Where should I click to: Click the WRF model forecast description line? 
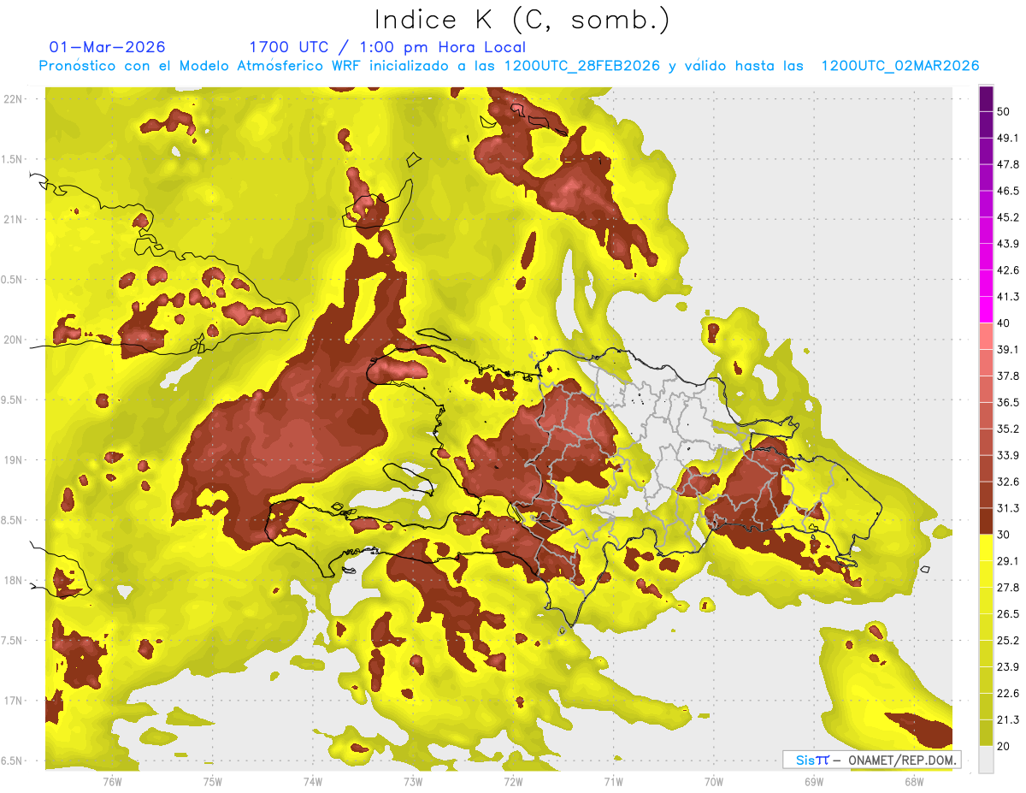click(x=509, y=66)
